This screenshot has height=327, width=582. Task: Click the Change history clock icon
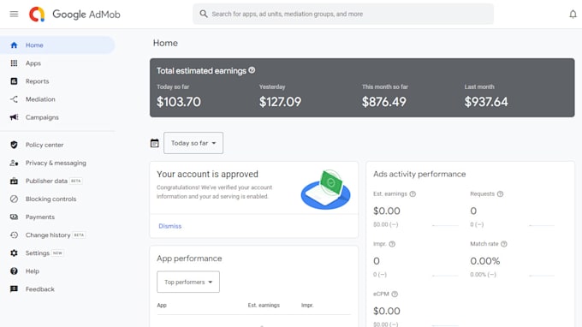(x=14, y=235)
